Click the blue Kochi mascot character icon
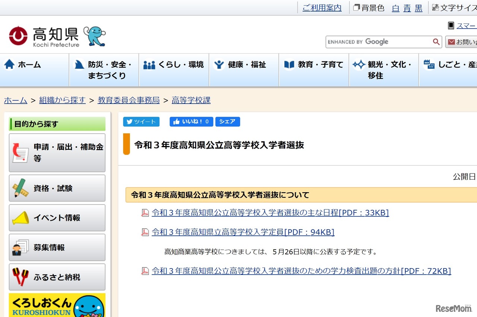Screen dimensions: 477x317 pyautogui.click(x=95, y=36)
